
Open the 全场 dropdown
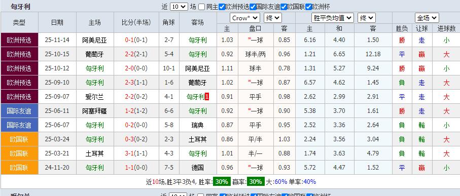point(427,18)
